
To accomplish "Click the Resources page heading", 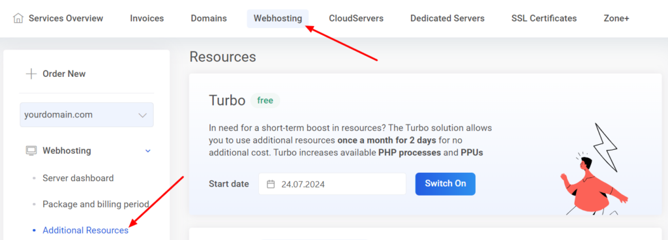I will click(x=223, y=57).
